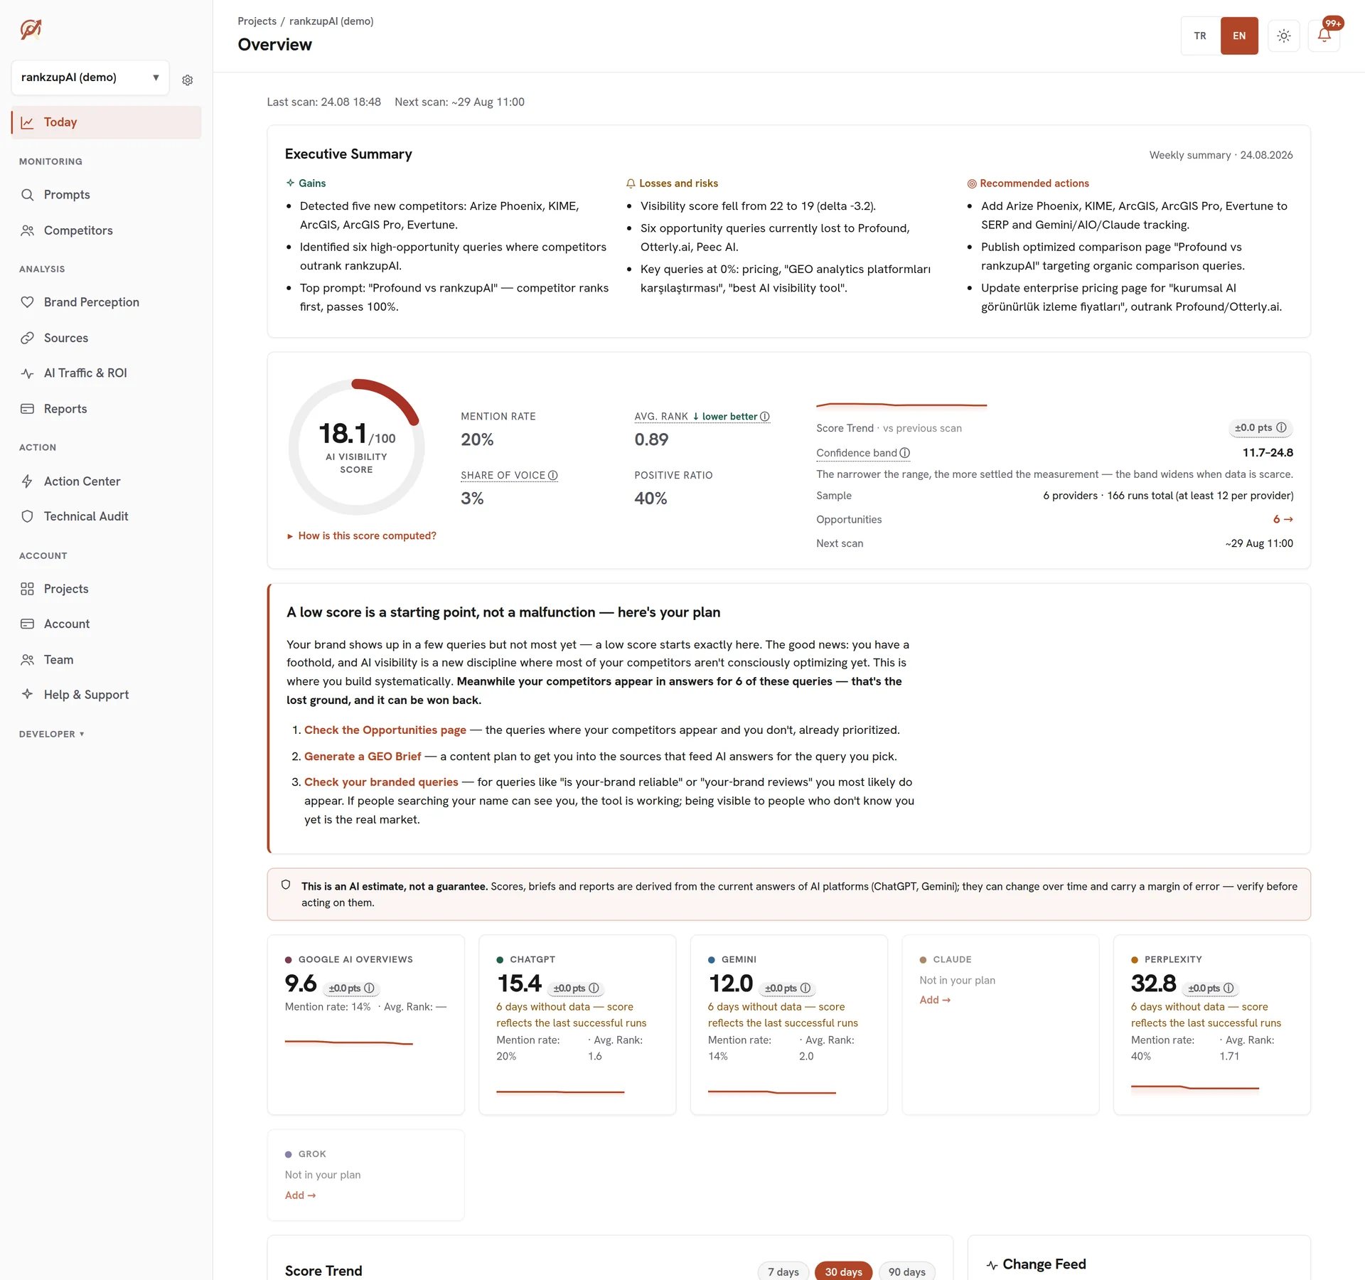
Task: Switch language to EN
Action: coord(1239,36)
